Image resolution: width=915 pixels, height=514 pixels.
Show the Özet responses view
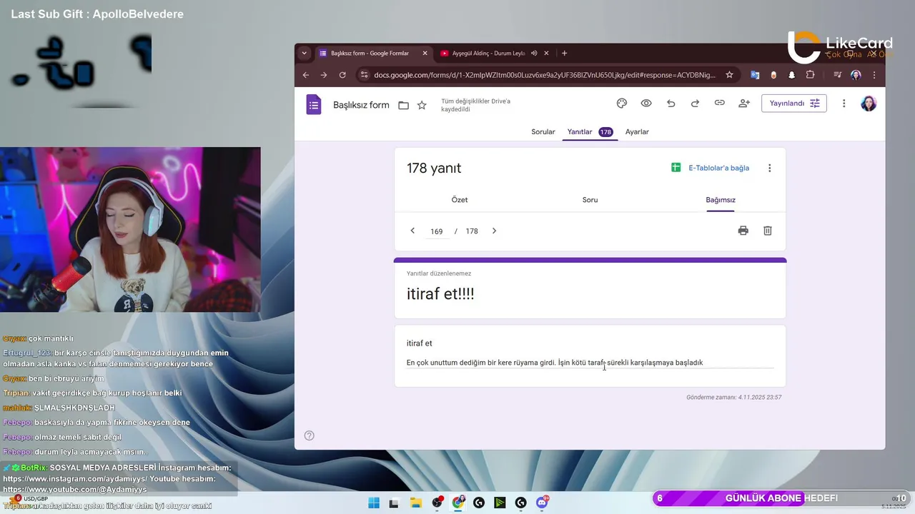point(460,200)
